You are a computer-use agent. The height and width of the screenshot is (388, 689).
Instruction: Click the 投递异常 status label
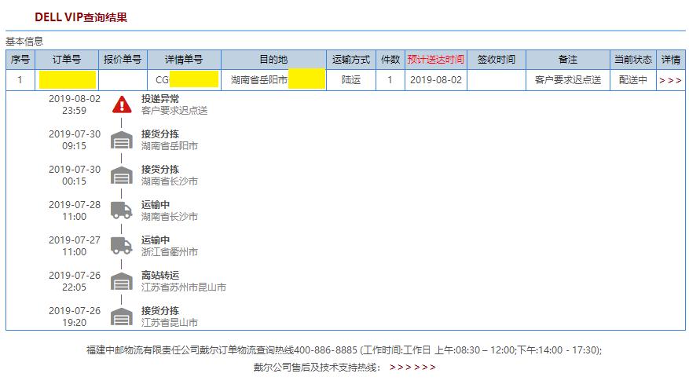click(160, 99)
